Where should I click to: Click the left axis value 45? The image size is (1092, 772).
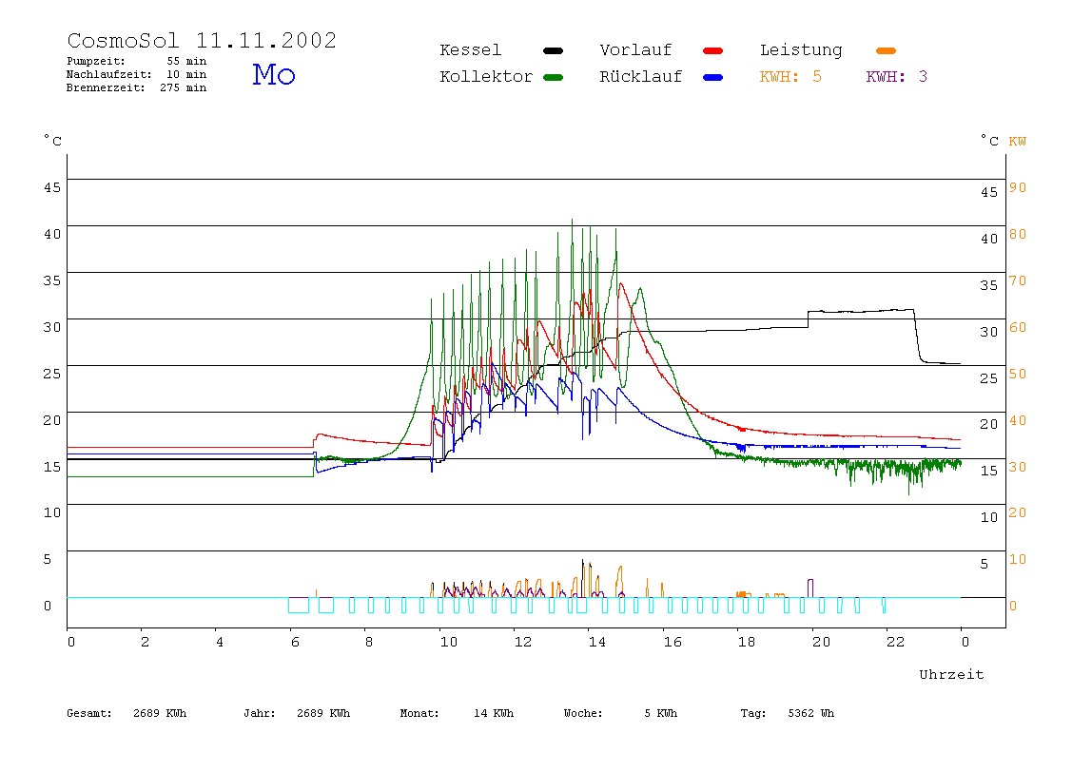coord(52,187)
